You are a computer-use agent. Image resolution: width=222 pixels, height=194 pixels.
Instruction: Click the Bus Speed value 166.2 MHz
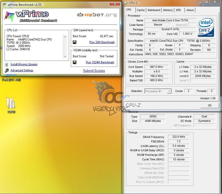tap(156, 76)
